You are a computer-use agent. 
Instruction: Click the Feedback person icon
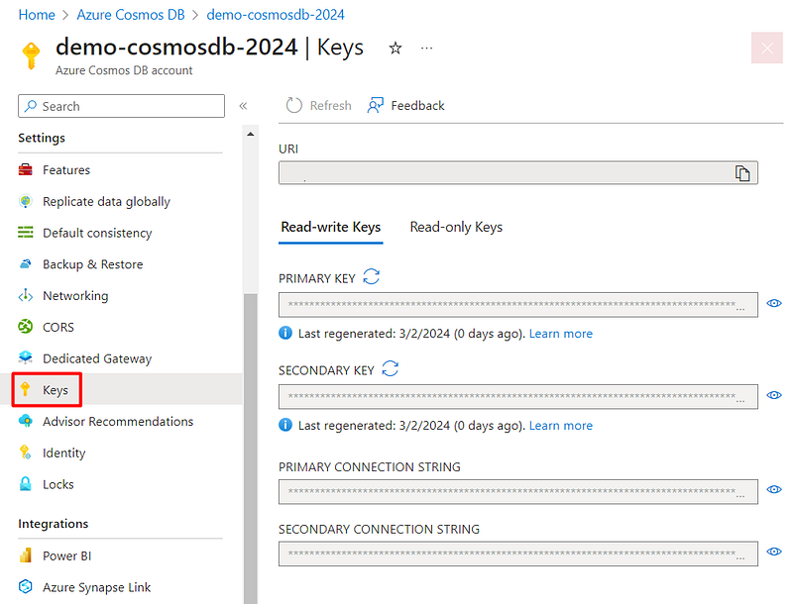[376, 105]
